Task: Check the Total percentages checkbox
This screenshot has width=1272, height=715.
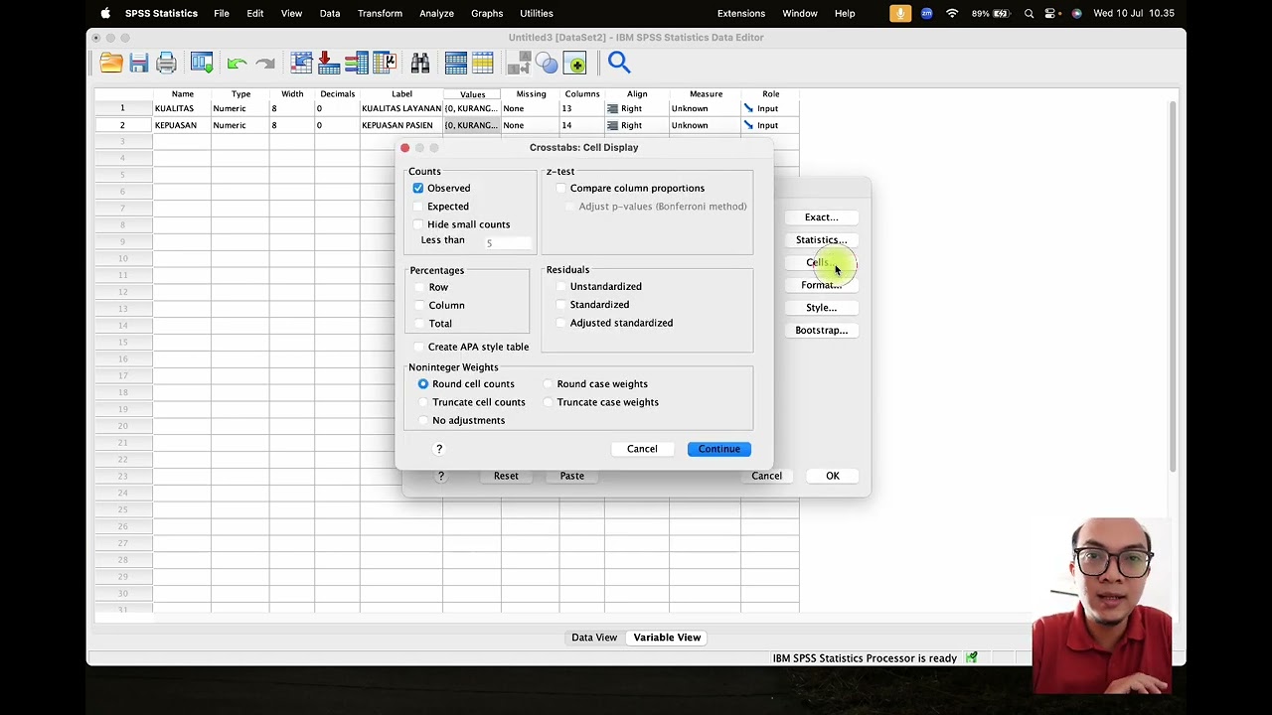Action: tap(419, 324)
